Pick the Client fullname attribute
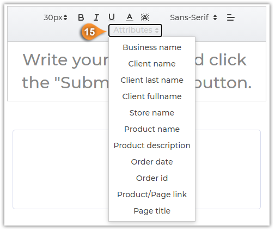The height and width of the screenshot is (231, 275). pos(152,96)
